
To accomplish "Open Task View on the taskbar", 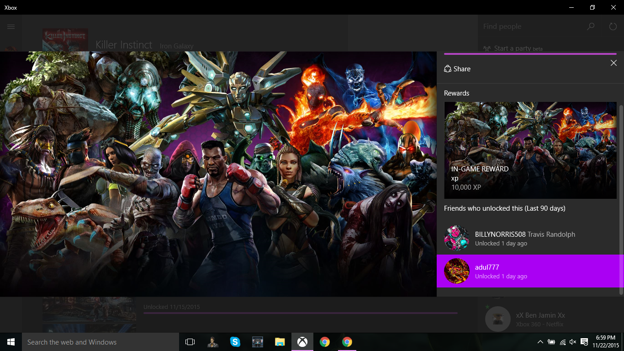I will coord(190,342).
